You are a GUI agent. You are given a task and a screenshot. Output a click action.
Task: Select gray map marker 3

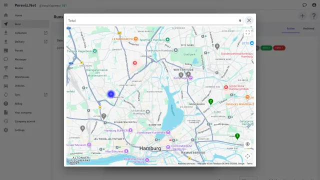[217, 46]
